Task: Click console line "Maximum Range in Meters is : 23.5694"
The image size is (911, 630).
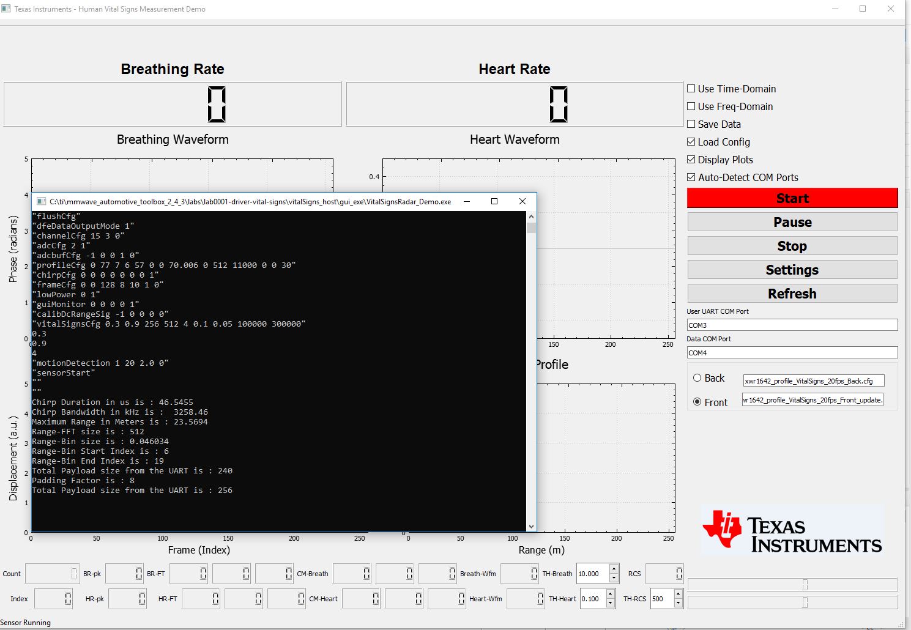Action: [120, 421]
